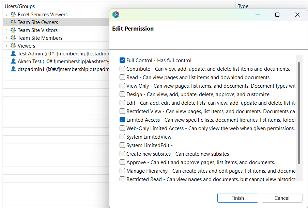This screenshot has width=308, height=208.
Task: Cancel the Edit Permission dialog
Action: click(x=282, y=197)
